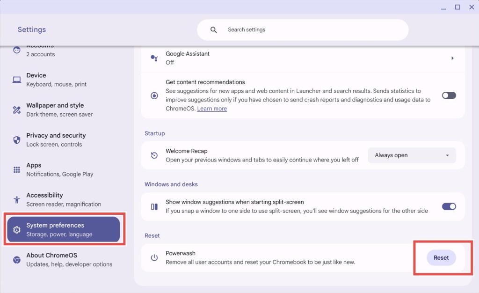
Task: Open the Welcome Recap 'Always open' dropdown
Action: (412, 155)
